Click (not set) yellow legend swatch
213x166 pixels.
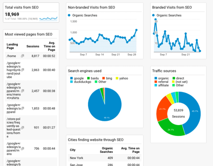173,82
